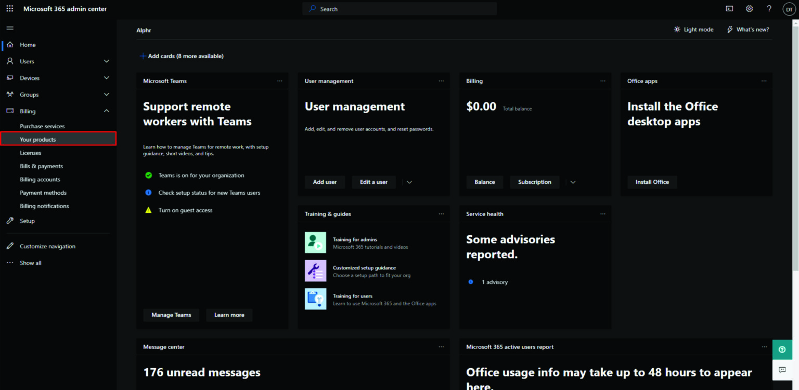The width and height of the screenshot is (799, 390).
Task: Click Show all in the sidebar
Action: click(30, 263)
